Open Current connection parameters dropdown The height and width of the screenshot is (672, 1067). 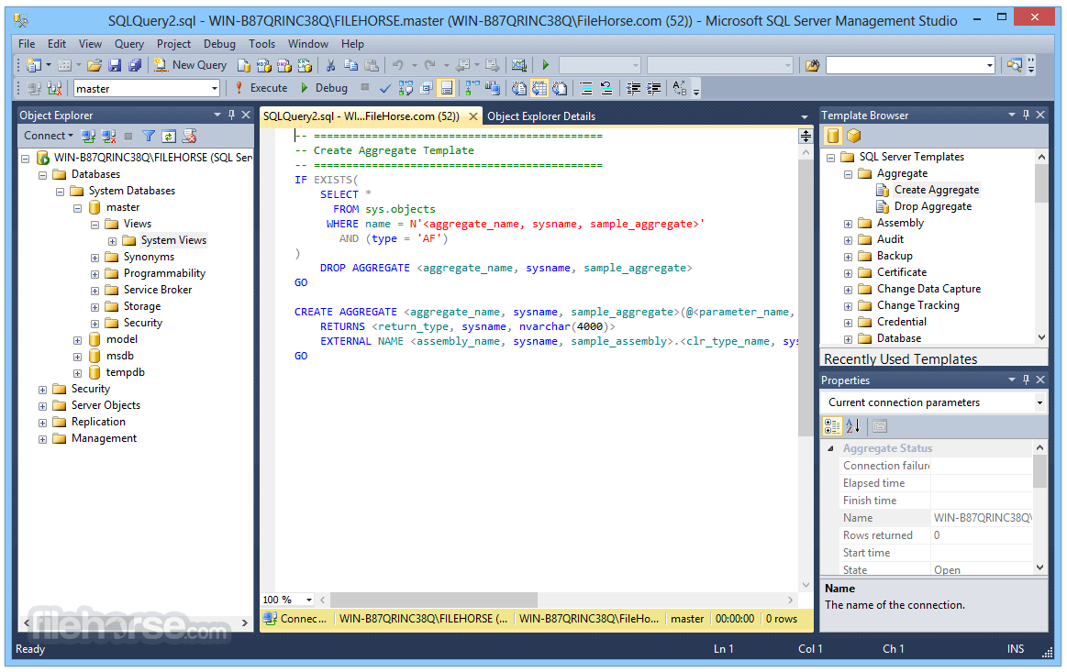[x=1039, y=402]
